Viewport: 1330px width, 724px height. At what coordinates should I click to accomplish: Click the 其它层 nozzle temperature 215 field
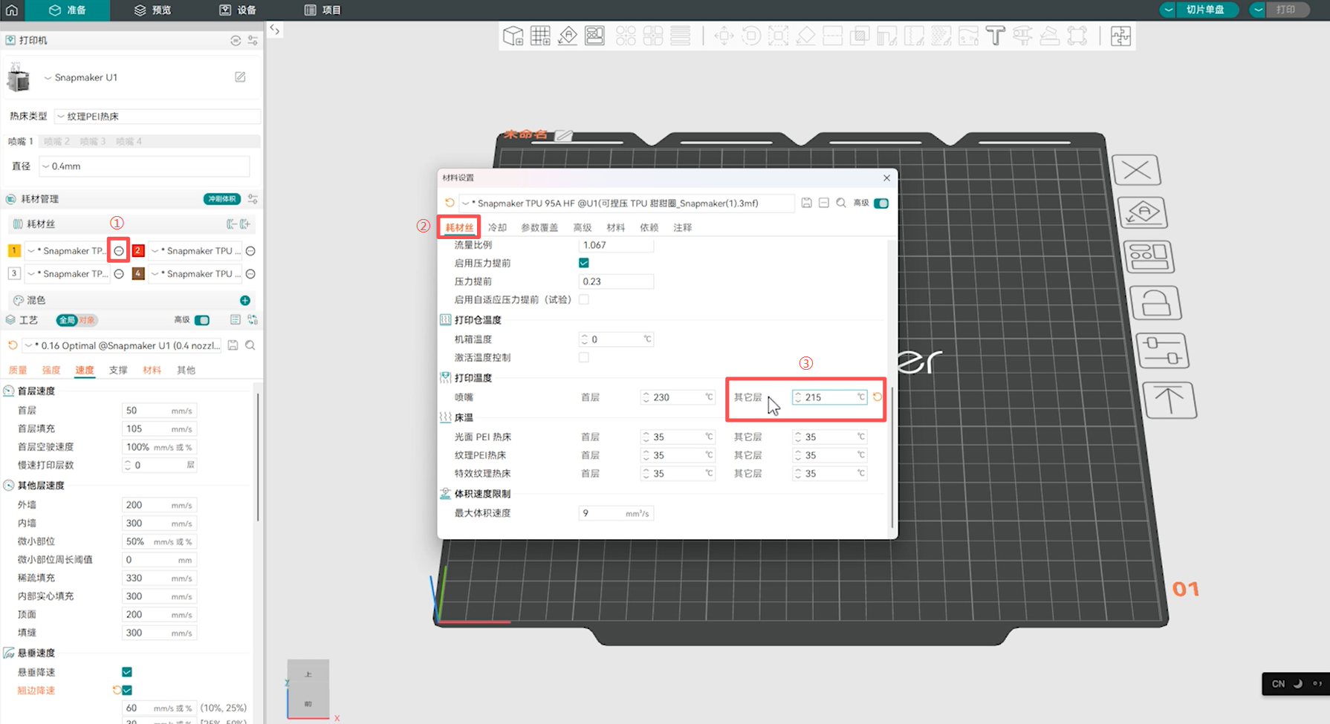click(x=829, y=397)
